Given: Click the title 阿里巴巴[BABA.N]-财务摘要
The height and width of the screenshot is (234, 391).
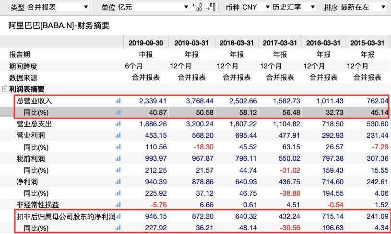Looking at the screenshot, I should [59, 26].
